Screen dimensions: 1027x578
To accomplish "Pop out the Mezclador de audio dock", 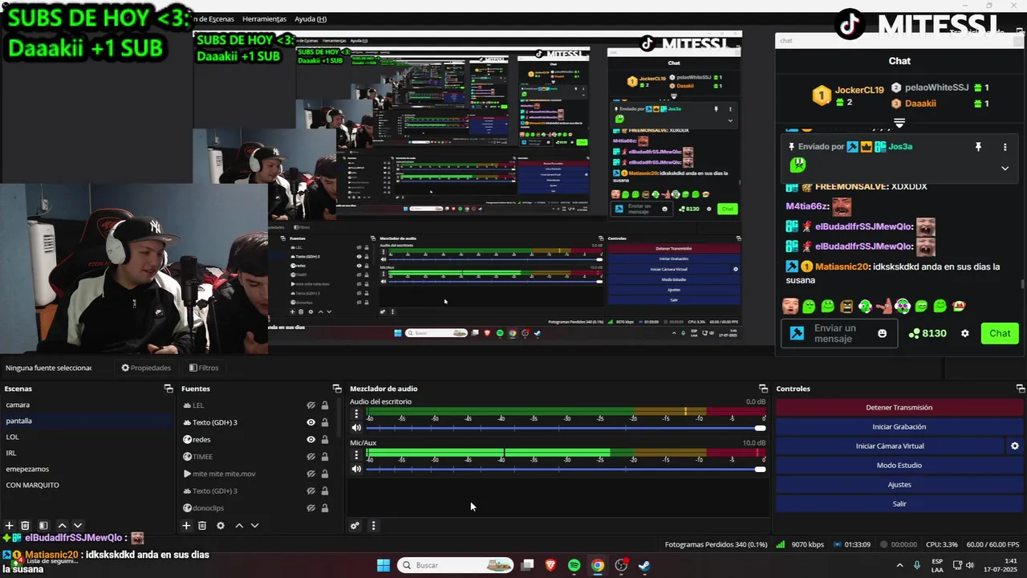I will click(x=763, y=389).
